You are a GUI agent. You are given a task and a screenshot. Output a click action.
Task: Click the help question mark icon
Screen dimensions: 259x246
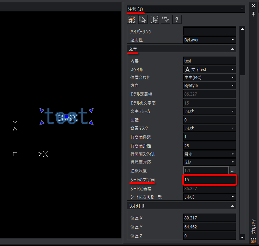[177, 19]
